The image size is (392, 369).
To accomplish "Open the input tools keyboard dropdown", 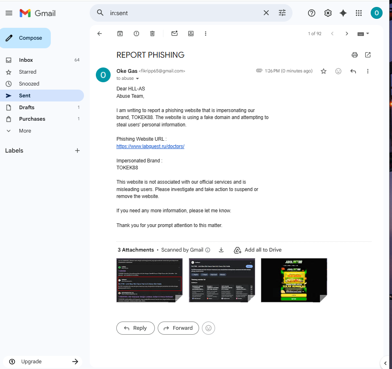I will (363, 34).
